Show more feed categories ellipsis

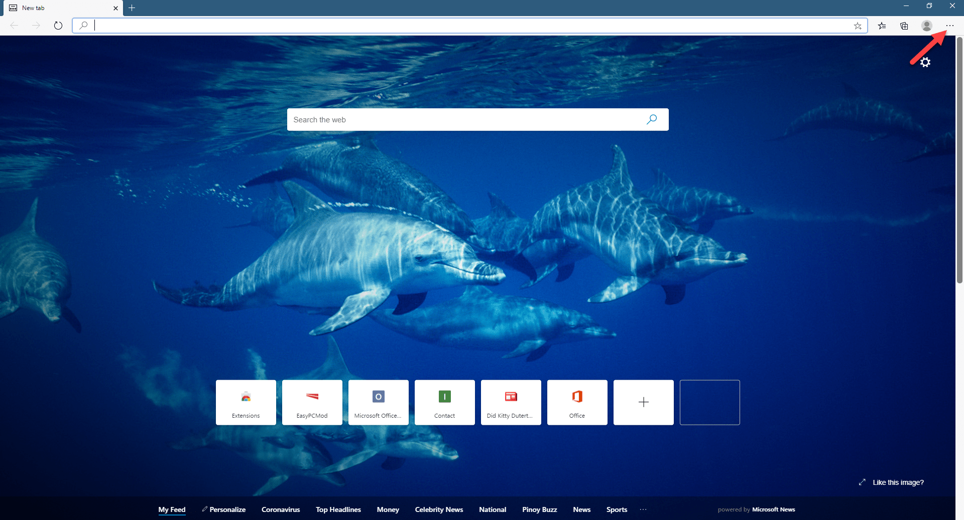[643, 509]
